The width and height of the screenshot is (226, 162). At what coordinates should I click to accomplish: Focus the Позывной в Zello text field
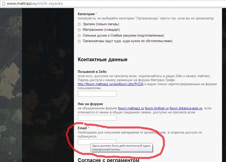click(97, 94)
